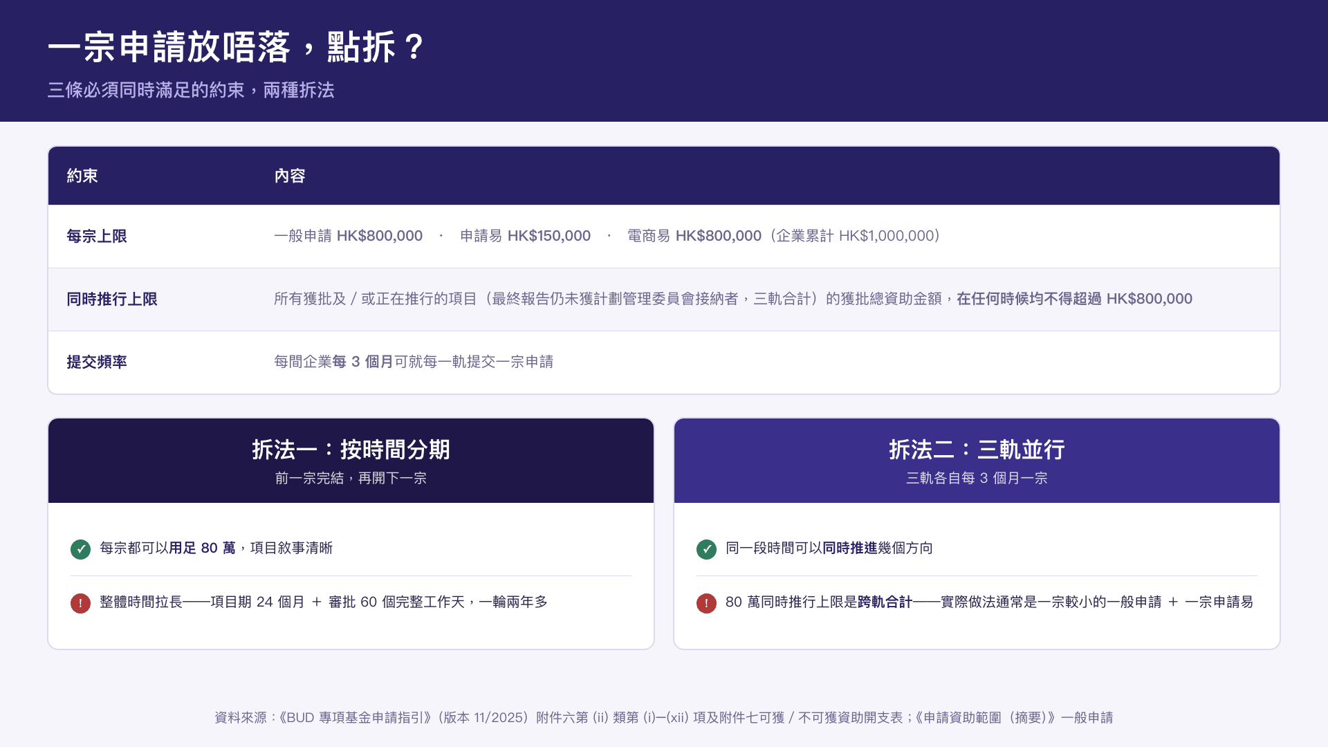Click 在任何時候均不得超過 HK$800,000 text

pos(1074,299)
